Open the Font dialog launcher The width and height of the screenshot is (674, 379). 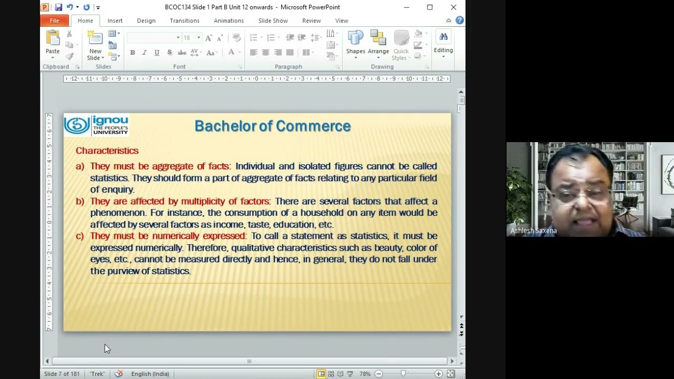[x=240, y=67]
